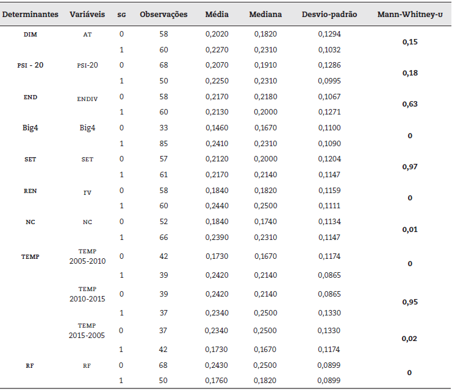452x391 pixels.
Task: Select the observations value 85
Action: tap(163, 144)
